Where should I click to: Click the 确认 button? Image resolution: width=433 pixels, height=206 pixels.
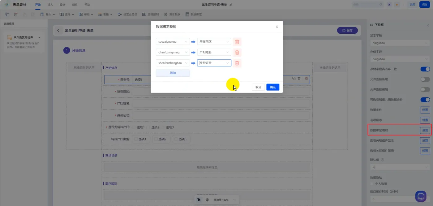pos(273,87)
